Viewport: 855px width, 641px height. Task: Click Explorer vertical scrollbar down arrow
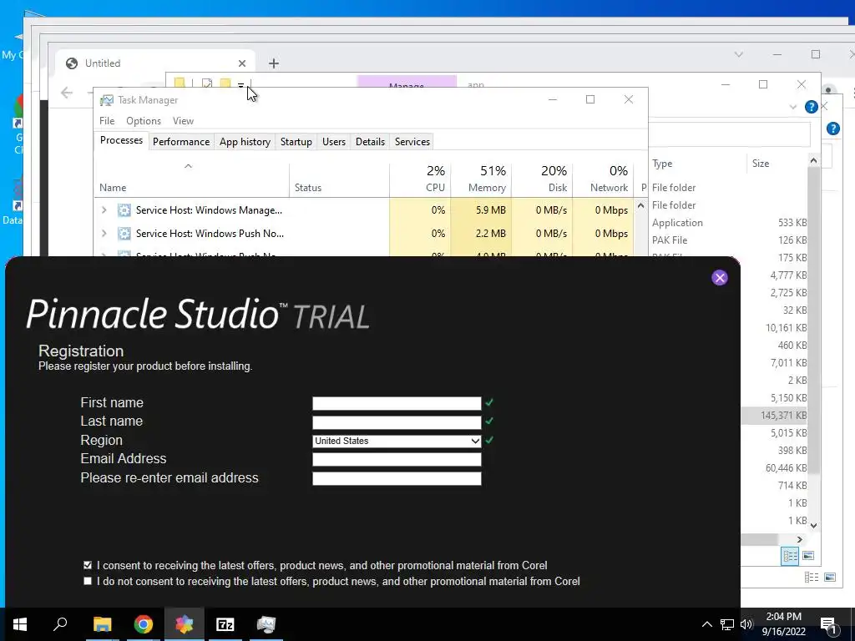click(x=813, y=526)
